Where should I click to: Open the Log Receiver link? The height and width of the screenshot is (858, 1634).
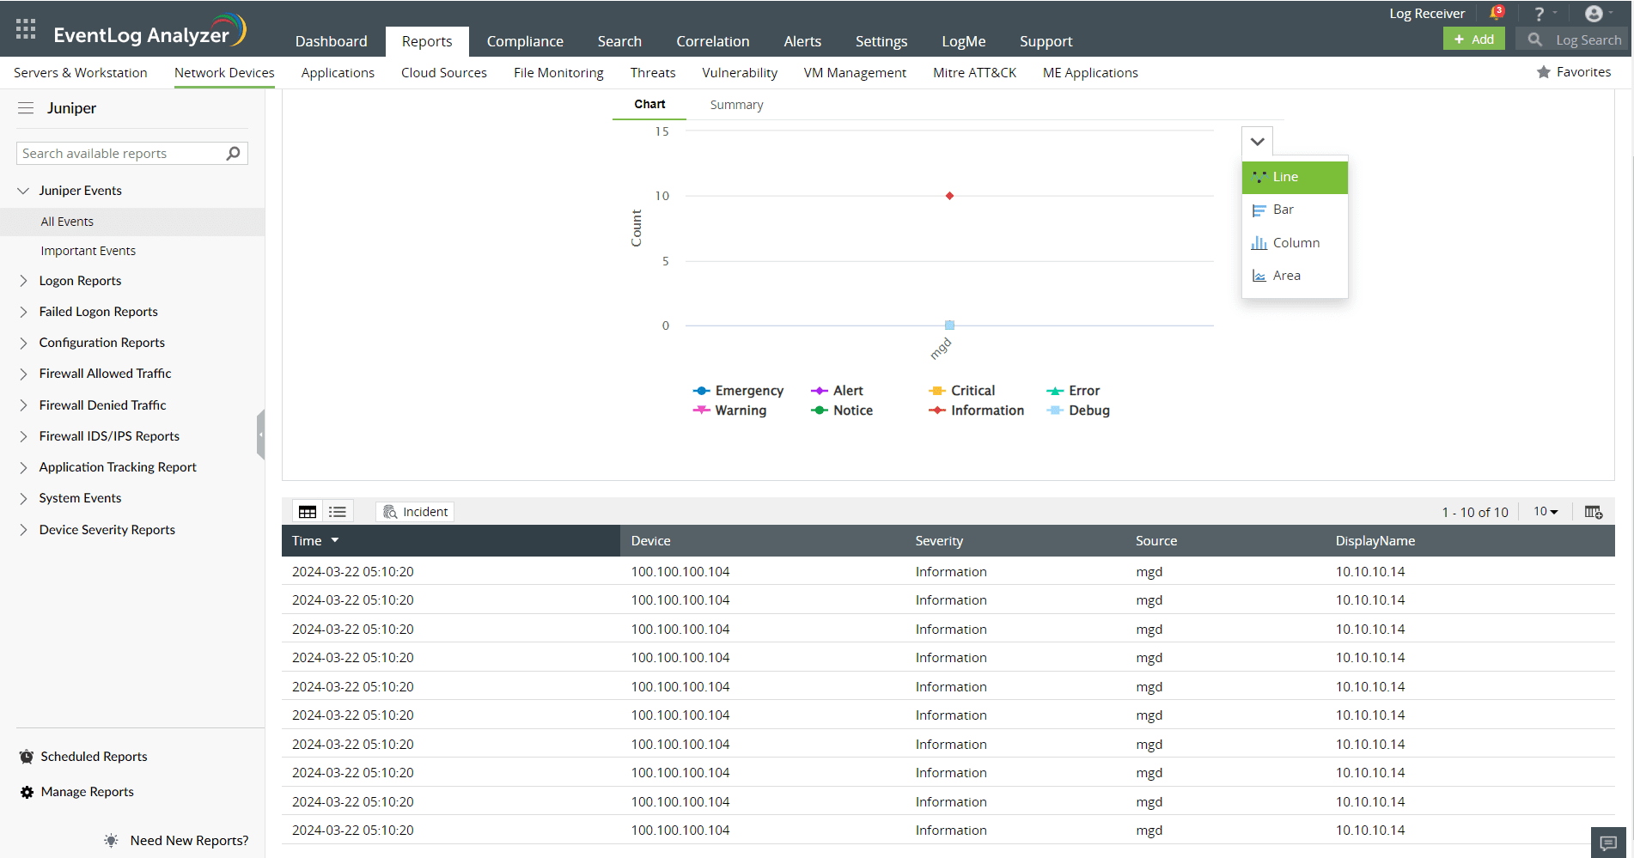pyautogui.click(x=1427, y=14)
